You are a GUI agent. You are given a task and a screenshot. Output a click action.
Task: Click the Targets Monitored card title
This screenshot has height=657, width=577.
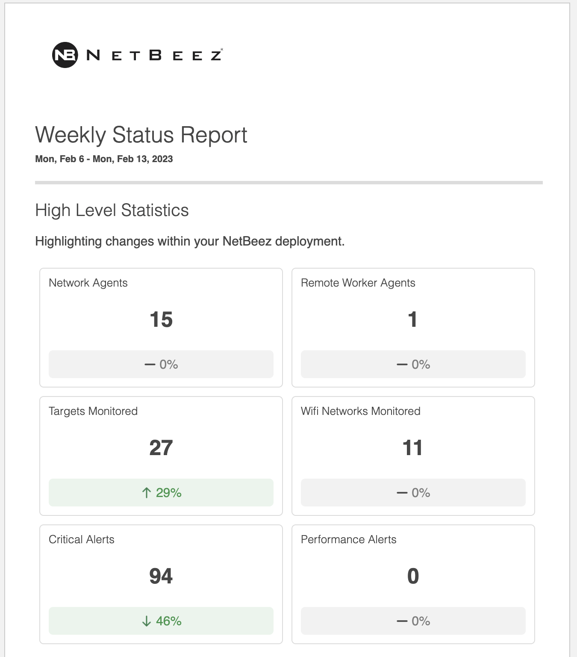point(93,411)
